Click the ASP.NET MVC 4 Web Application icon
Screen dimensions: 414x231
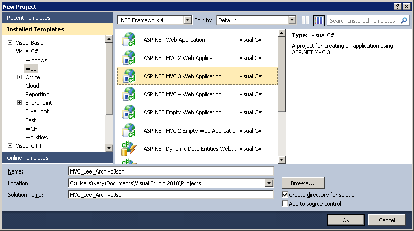129,94
